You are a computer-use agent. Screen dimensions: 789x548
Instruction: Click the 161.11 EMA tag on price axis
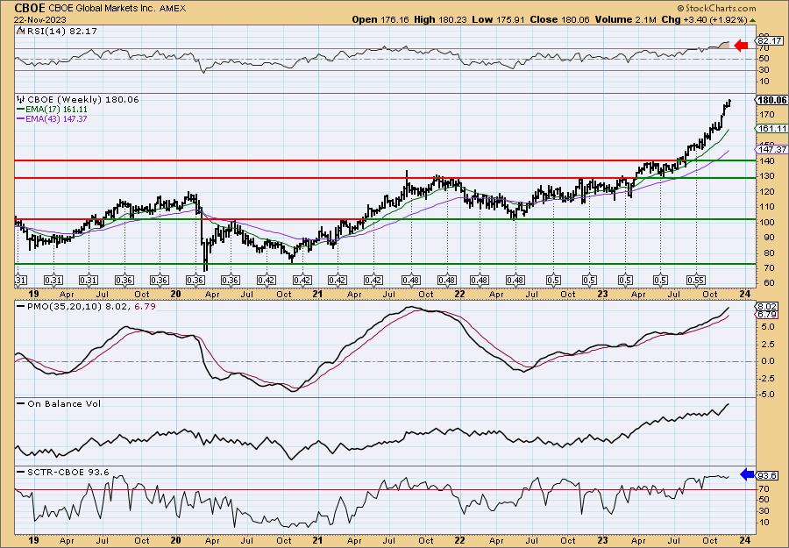coord(771,129)
